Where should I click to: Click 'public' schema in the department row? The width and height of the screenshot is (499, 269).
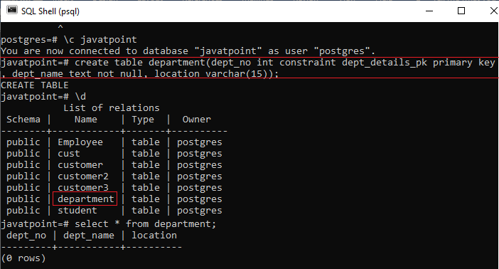[x=23, y=199]
